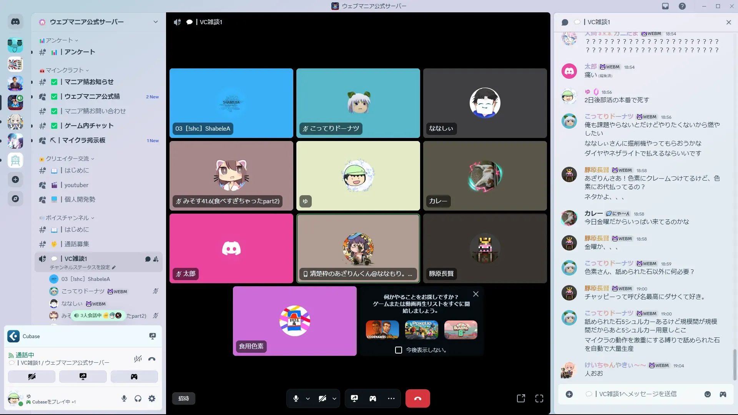Image resolution: width=738 pixels, height=415 pixels.
Task: Expand the ウェブマニア公式サーバー server menu
Action: click(155, 22)
